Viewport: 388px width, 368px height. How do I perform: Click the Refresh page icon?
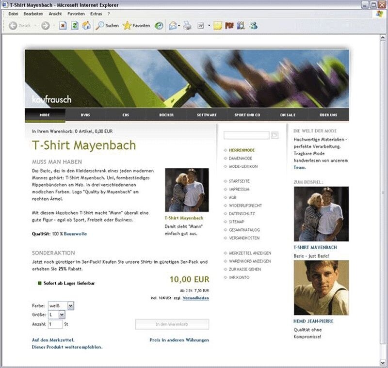pos(75,26)
